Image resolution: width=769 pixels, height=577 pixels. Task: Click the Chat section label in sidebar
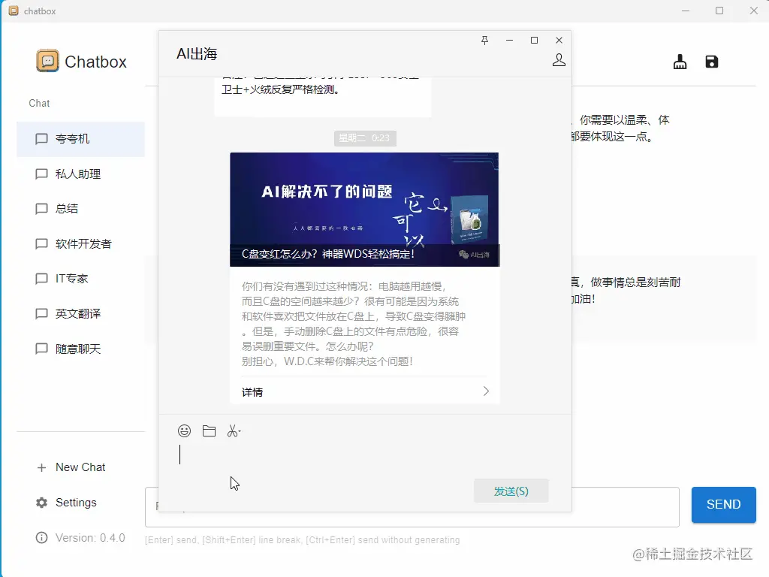tap(39, 103)
